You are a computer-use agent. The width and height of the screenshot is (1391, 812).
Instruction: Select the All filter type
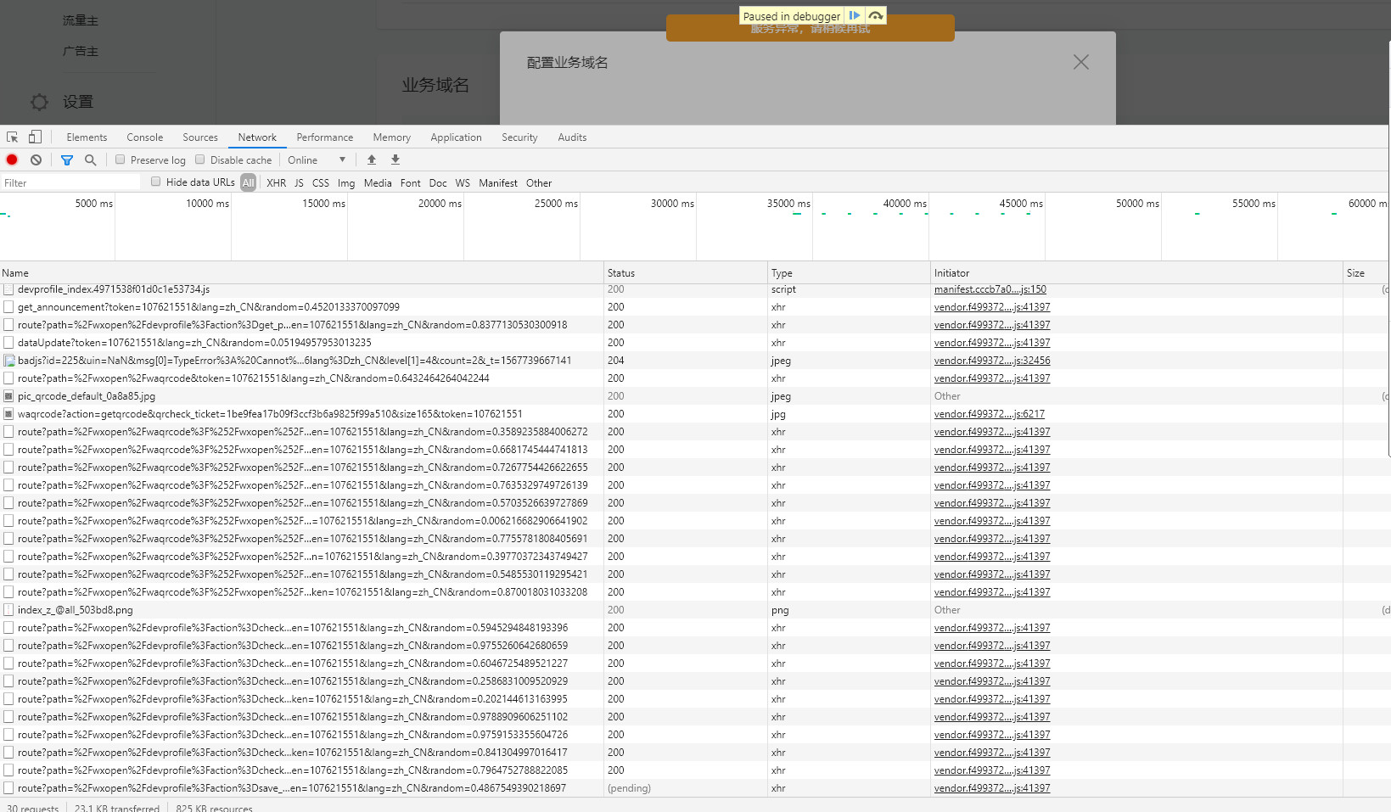point(248,182)
